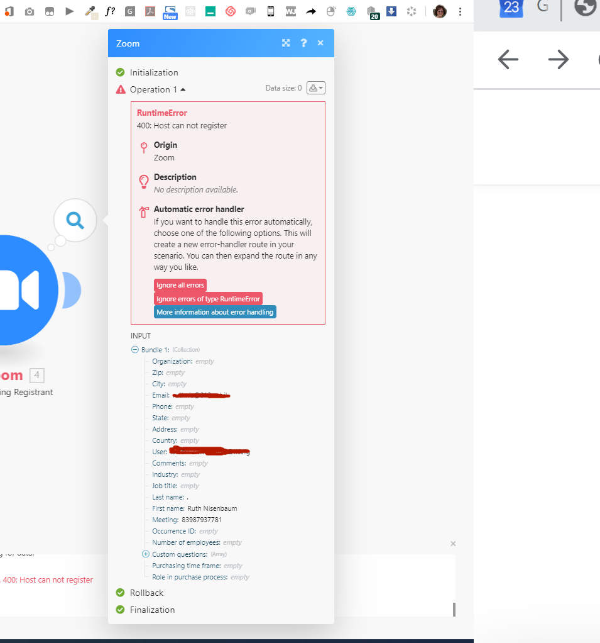Viewport: 600px width, 643px height.
Task: Open Chrome three-dot menu
Action: [460, 11]
